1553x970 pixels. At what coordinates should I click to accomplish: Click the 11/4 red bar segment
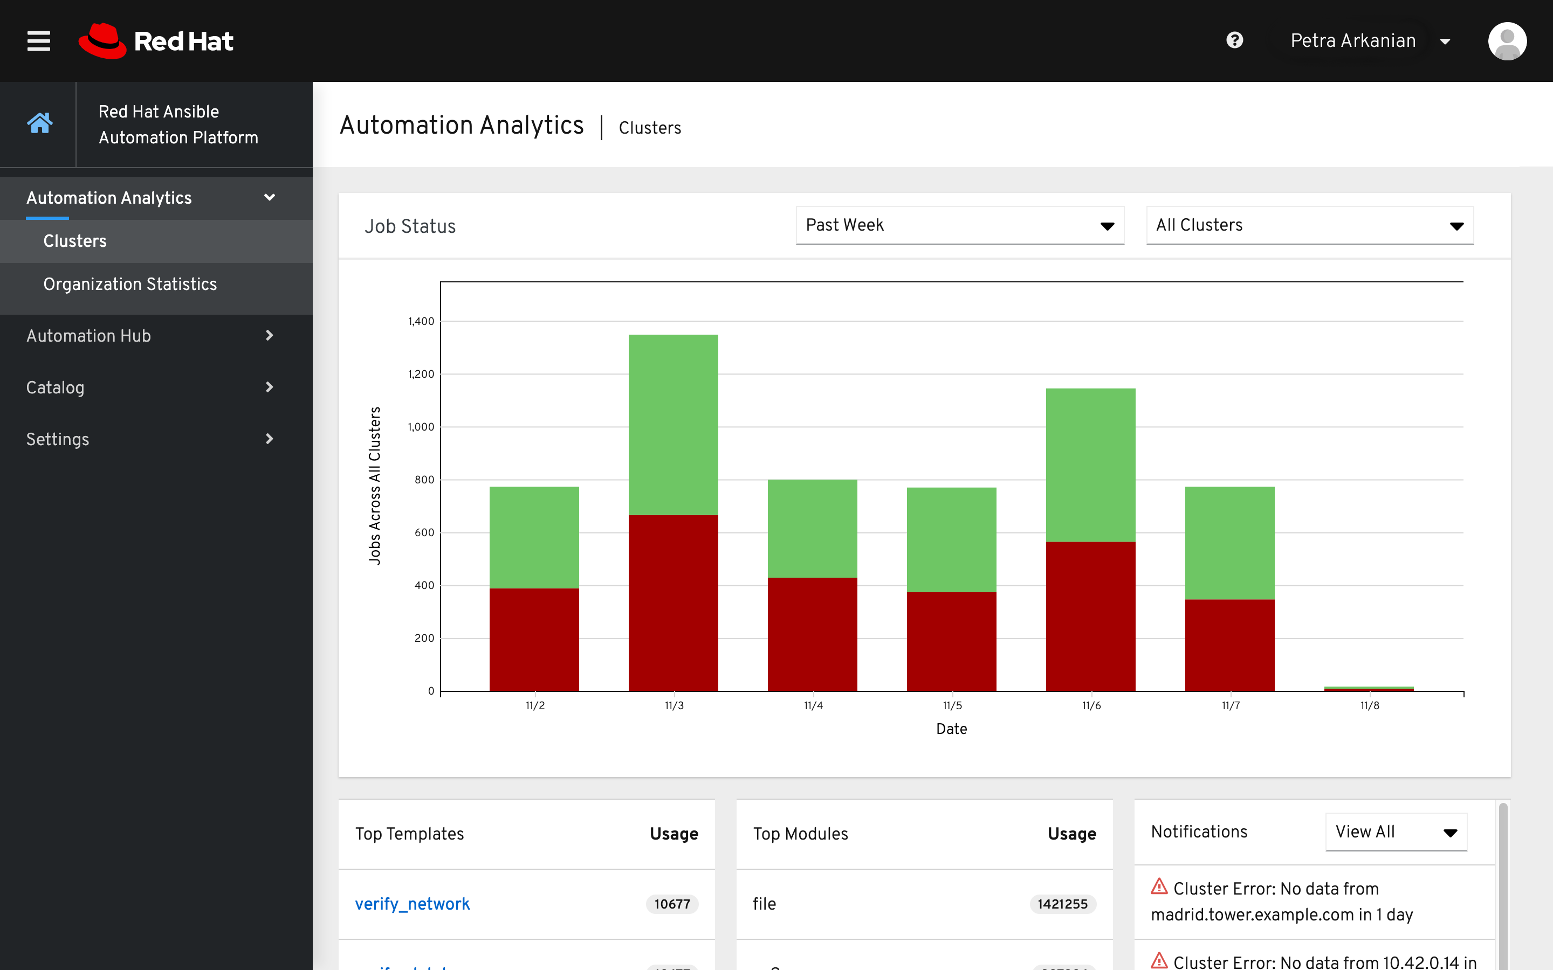pos(812,634)
